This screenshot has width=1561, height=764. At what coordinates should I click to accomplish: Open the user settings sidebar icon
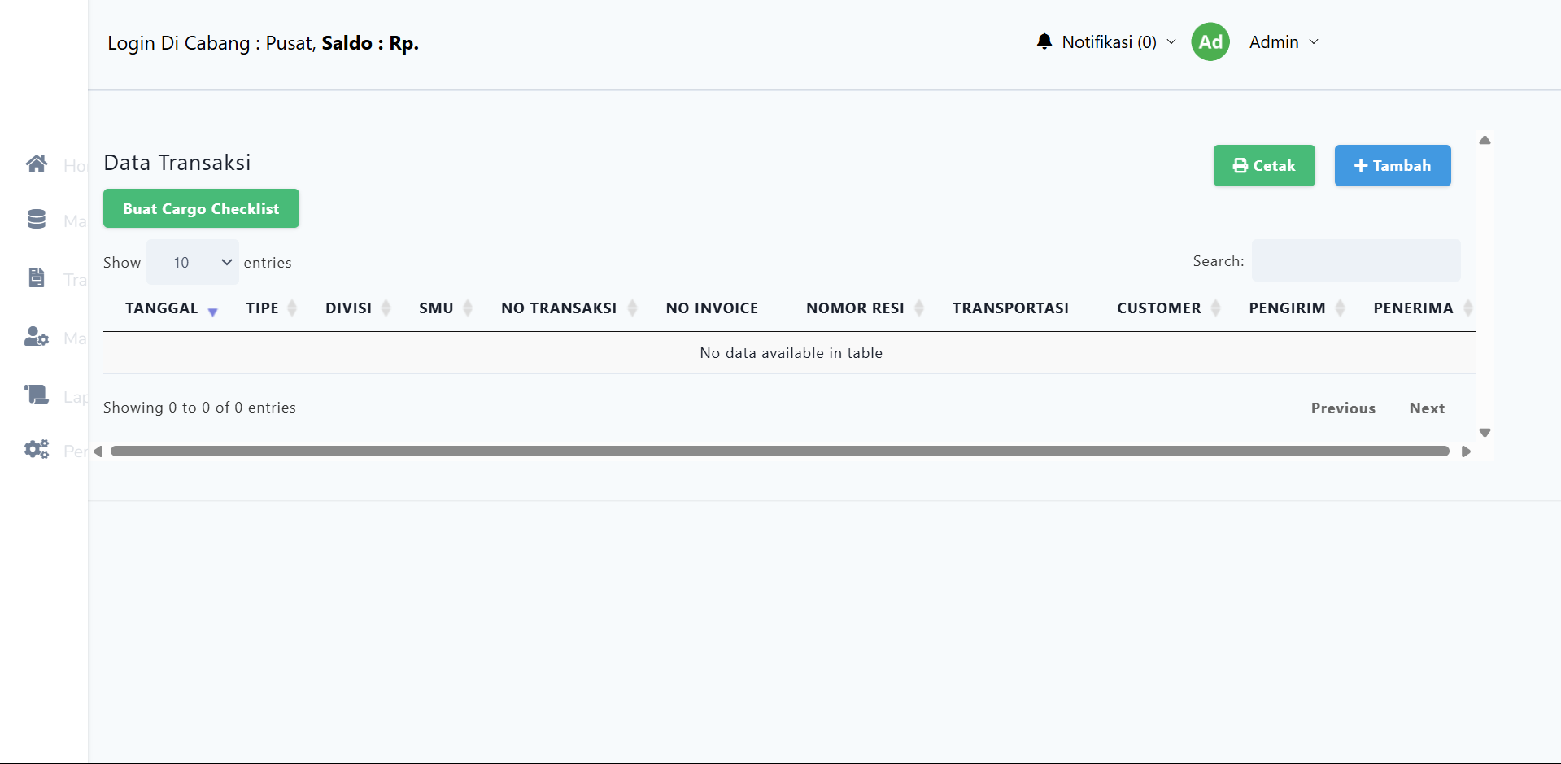point(37,337)
